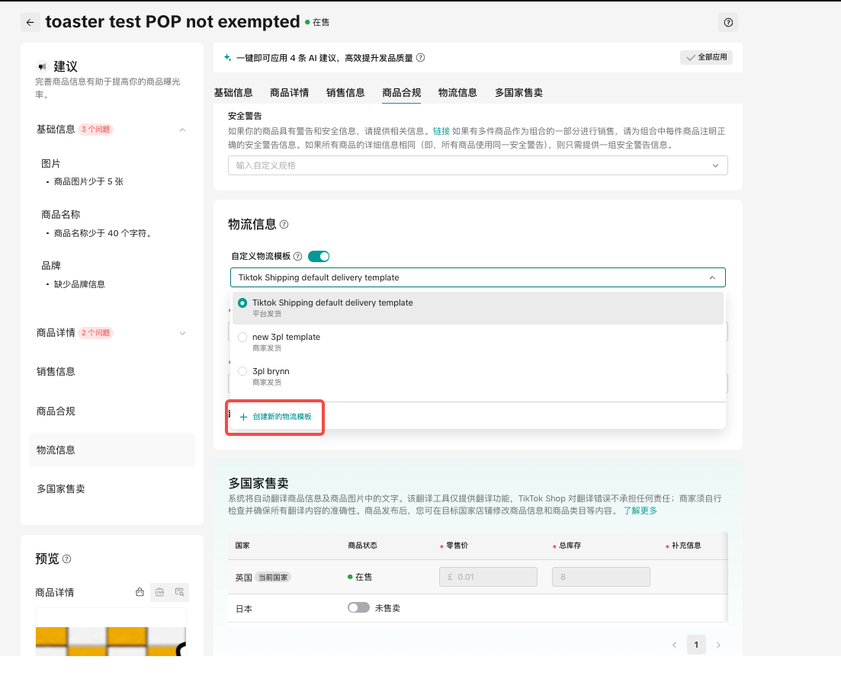
Task: Click the info icon next to 物流信息 heading
Action: click(x=284, y=225)
